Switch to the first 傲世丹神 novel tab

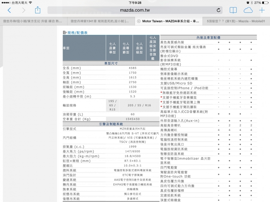coord(34,21)
